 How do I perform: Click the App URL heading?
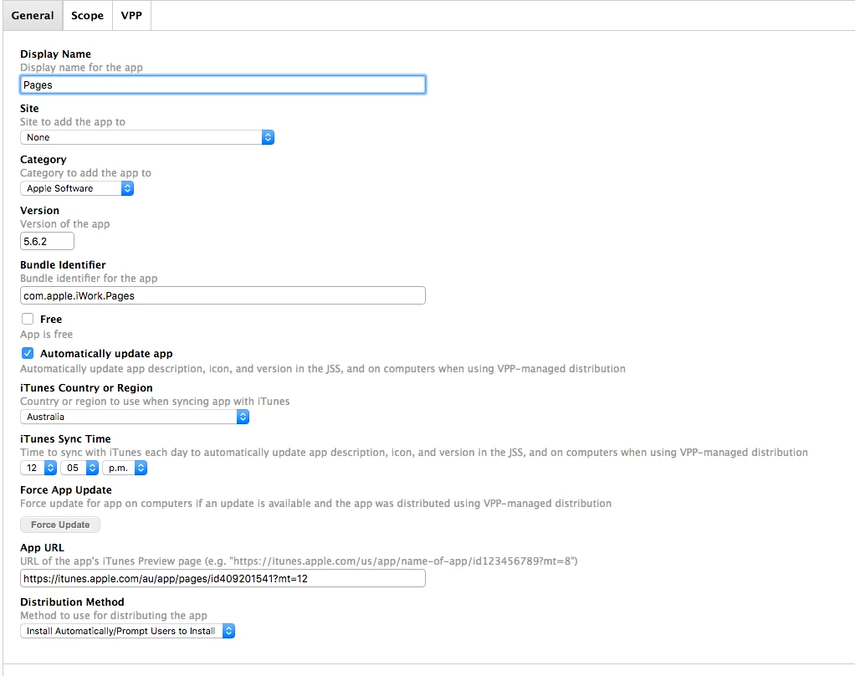pyautogui.click(x=42, y=548)
